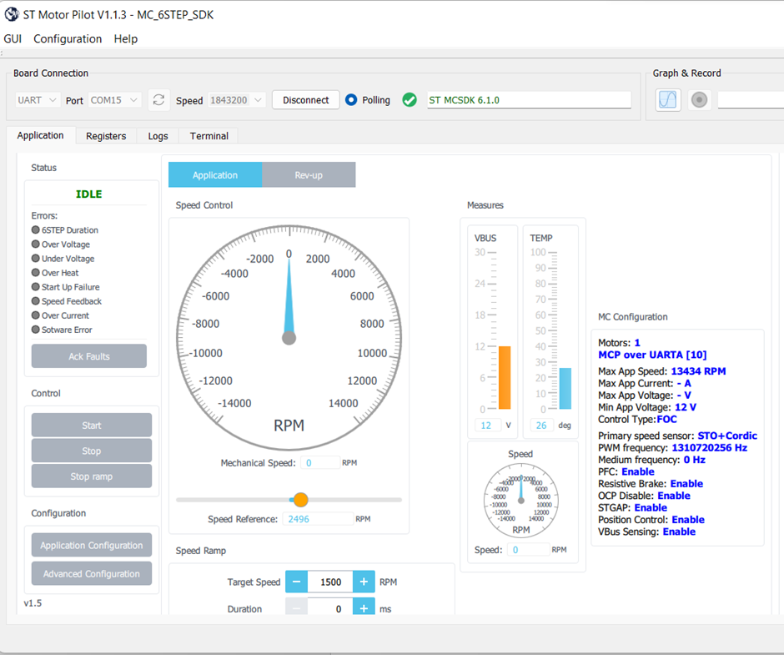Viewport: 784px width, 655px height.
Task: Click the Ack Faults button
Action: (x=89, y=356)
